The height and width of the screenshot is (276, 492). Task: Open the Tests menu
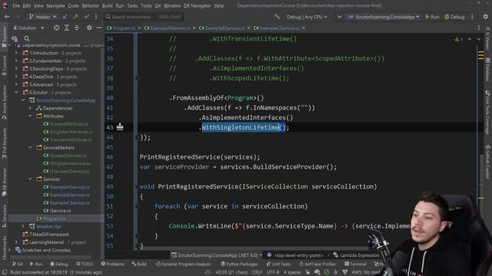pyautogui.click(x=132, y=5)
